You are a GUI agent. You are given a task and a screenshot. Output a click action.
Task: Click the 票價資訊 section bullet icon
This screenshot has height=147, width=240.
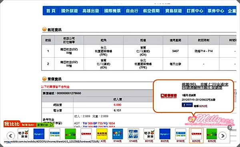44,78
